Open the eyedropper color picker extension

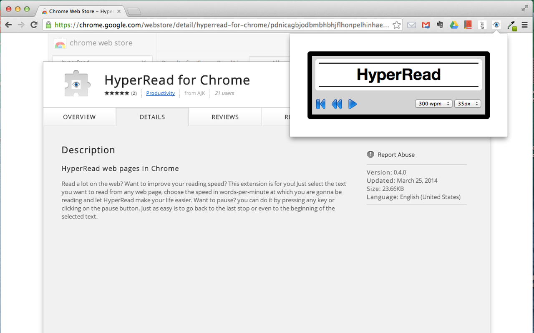click(x=511, y=25)
